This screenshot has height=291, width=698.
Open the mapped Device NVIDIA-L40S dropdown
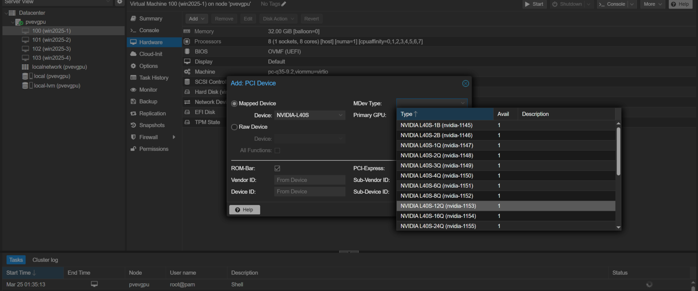click(341, 115)
